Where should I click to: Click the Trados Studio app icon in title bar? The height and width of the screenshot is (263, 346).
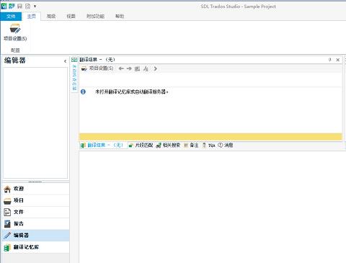click(x=4, y=6)
